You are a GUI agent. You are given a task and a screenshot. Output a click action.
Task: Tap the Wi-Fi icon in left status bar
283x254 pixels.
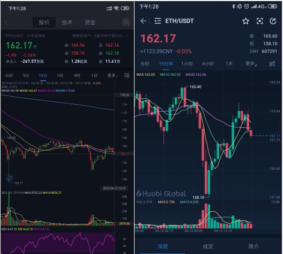116,8
